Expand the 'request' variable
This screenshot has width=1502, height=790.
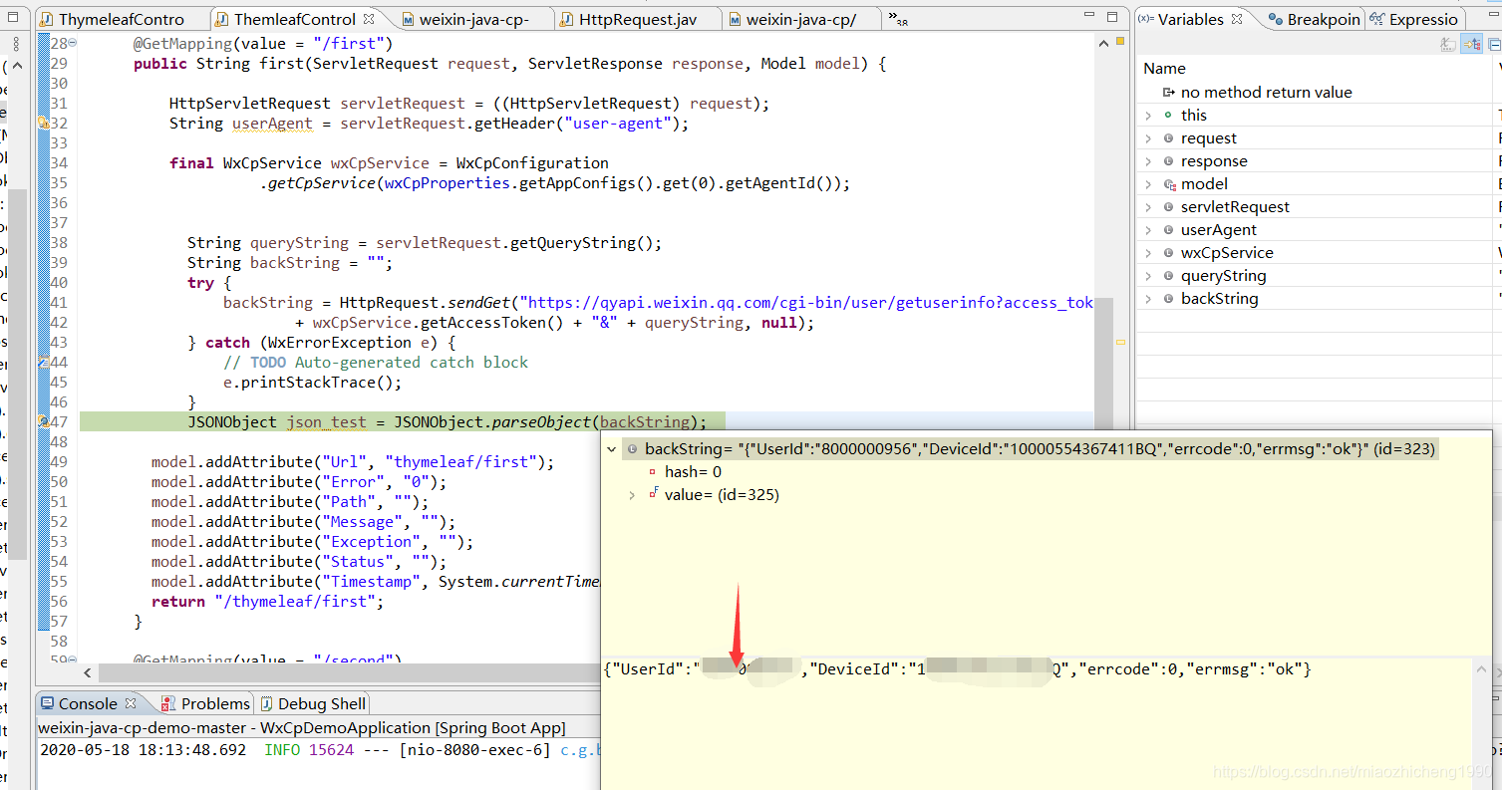tap(1148, 138)
